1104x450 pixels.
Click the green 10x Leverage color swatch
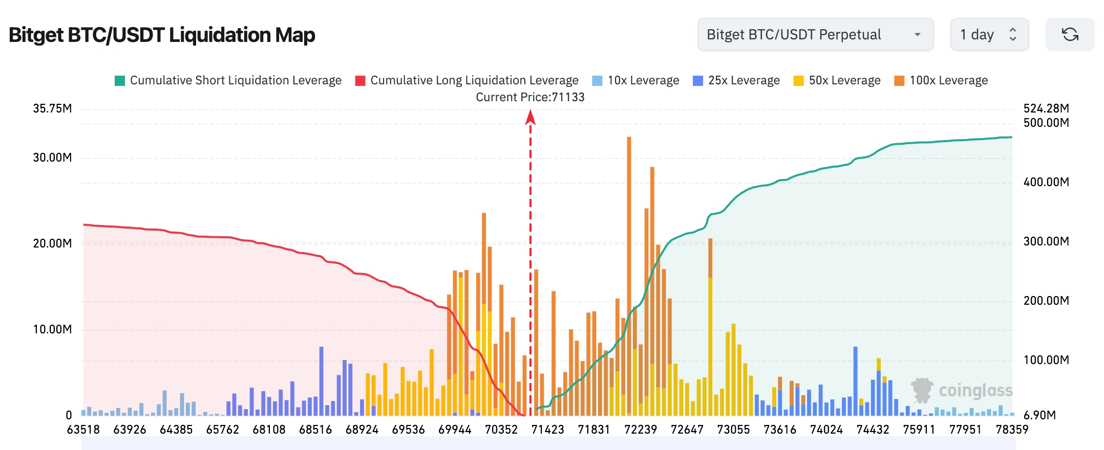tap(597, 81)
